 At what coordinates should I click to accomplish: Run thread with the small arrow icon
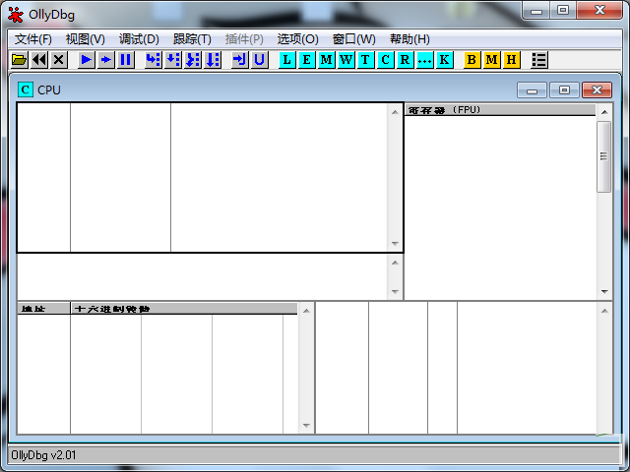(105, 60)
